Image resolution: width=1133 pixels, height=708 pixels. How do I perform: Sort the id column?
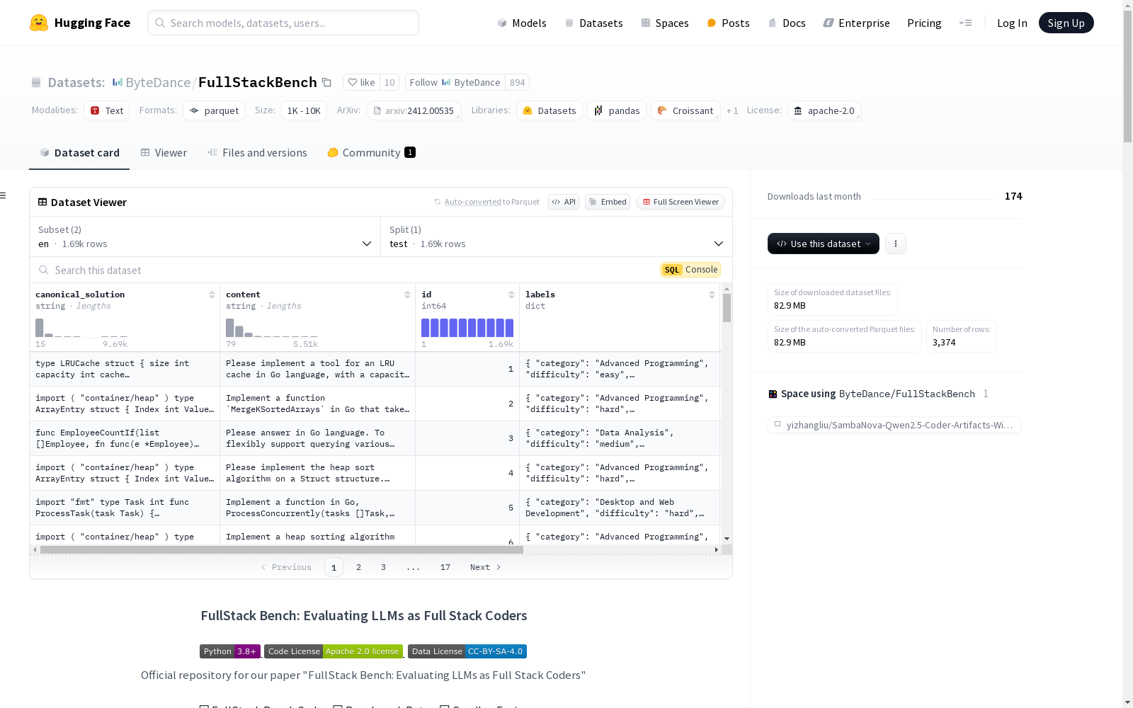click(511, 295)
